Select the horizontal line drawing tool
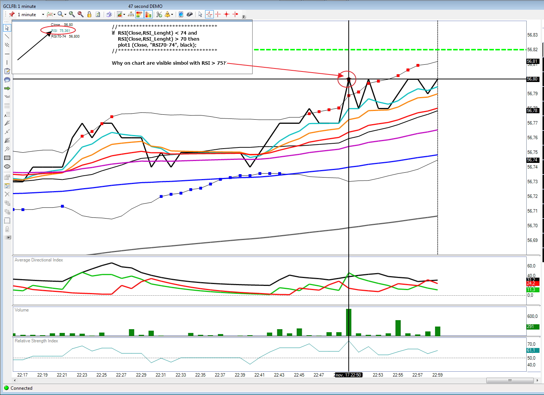 click(x=7, y=54)
